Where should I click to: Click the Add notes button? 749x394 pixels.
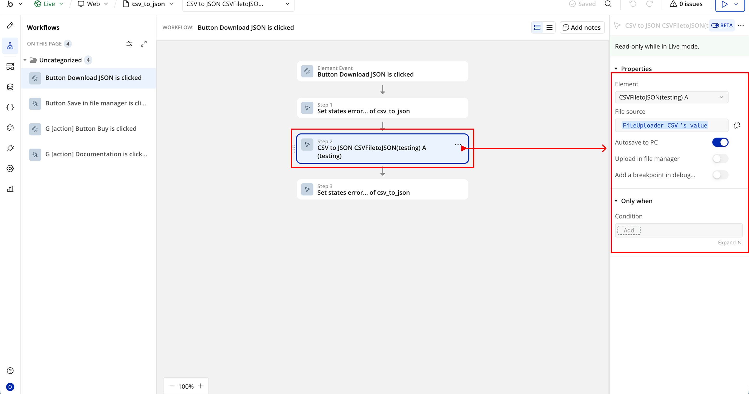coord(582,27)
